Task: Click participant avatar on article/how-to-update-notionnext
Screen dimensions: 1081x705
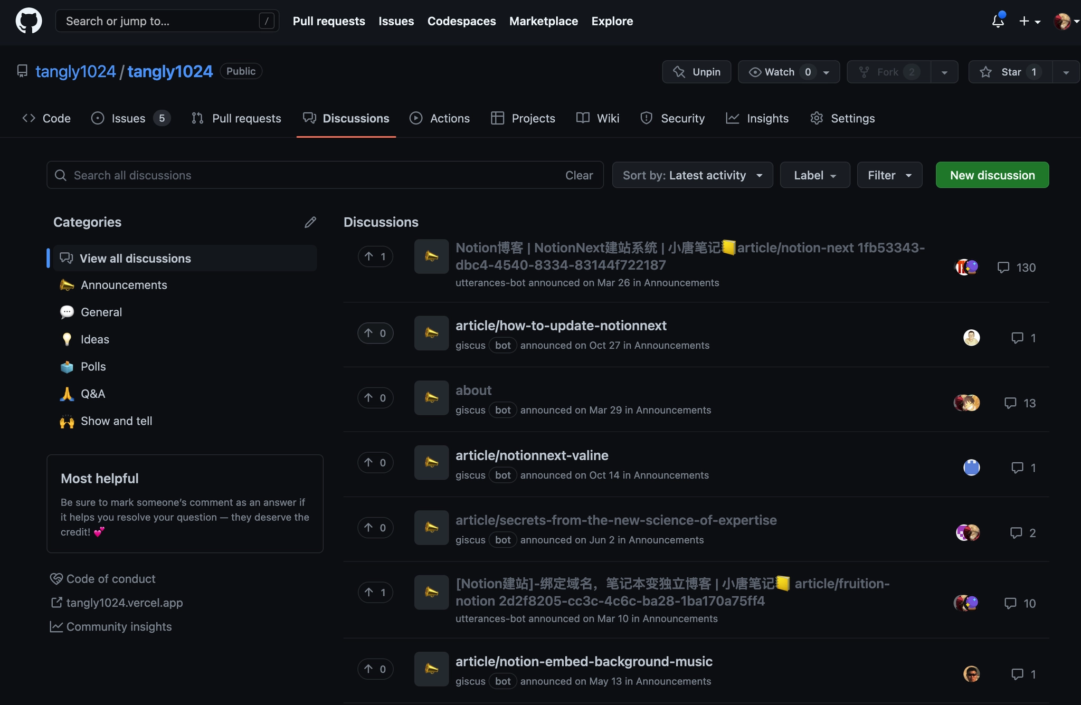Action: [x=972, y=338]
